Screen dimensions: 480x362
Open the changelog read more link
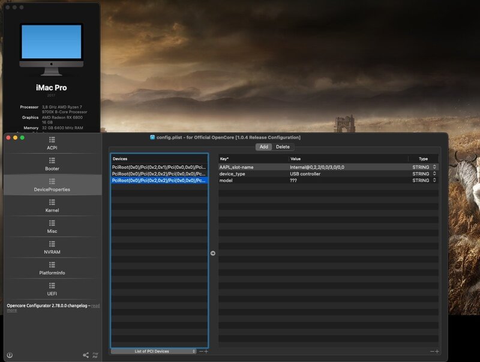pyautogui.click(x=95, y=306)
